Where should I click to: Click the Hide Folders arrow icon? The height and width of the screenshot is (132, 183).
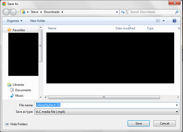tap(7, 124)
